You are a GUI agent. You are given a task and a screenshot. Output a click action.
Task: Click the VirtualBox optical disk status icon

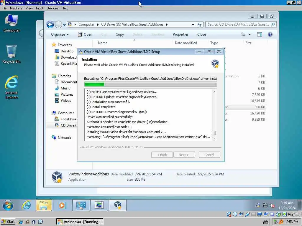pyautogui.click(x=235, y=214)
